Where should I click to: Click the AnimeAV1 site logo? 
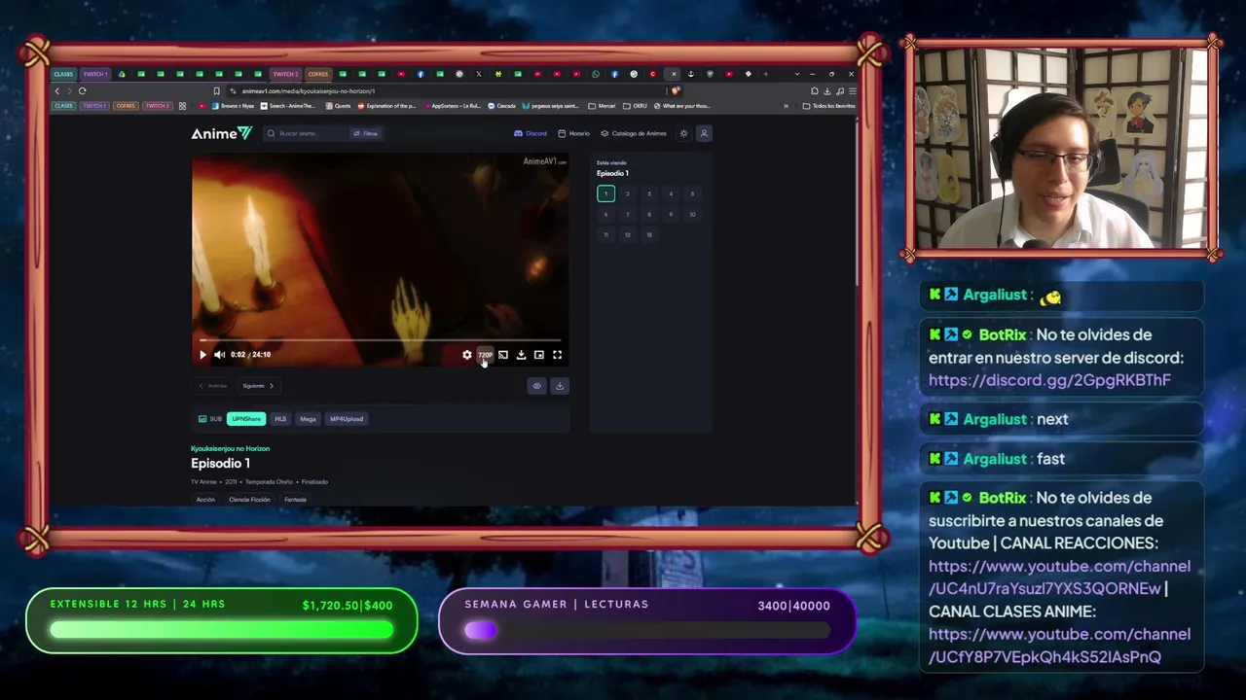tap(221, 133)
